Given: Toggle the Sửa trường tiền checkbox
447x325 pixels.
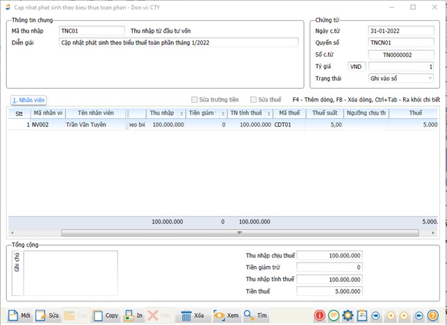Looking at the screenshot, I should coord(195,101).
